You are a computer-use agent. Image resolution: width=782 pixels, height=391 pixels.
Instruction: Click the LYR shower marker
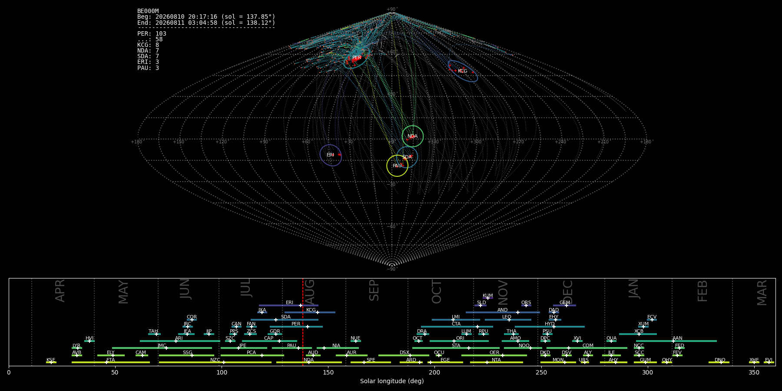pos(77,348)
